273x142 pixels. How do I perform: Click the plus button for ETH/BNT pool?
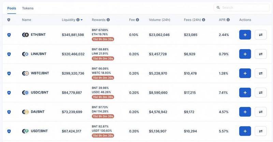coord(245,35)
